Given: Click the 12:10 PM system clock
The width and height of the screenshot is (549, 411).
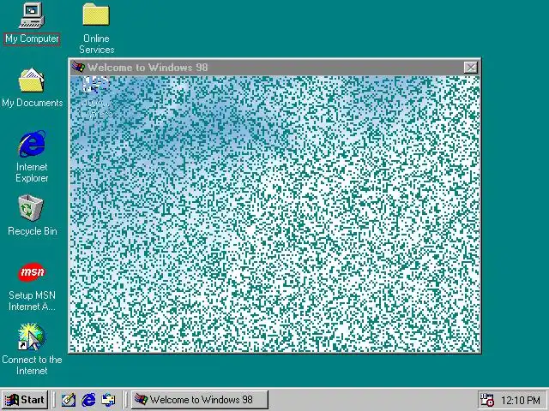Looking at the screenshot, I should coord(521,400).
